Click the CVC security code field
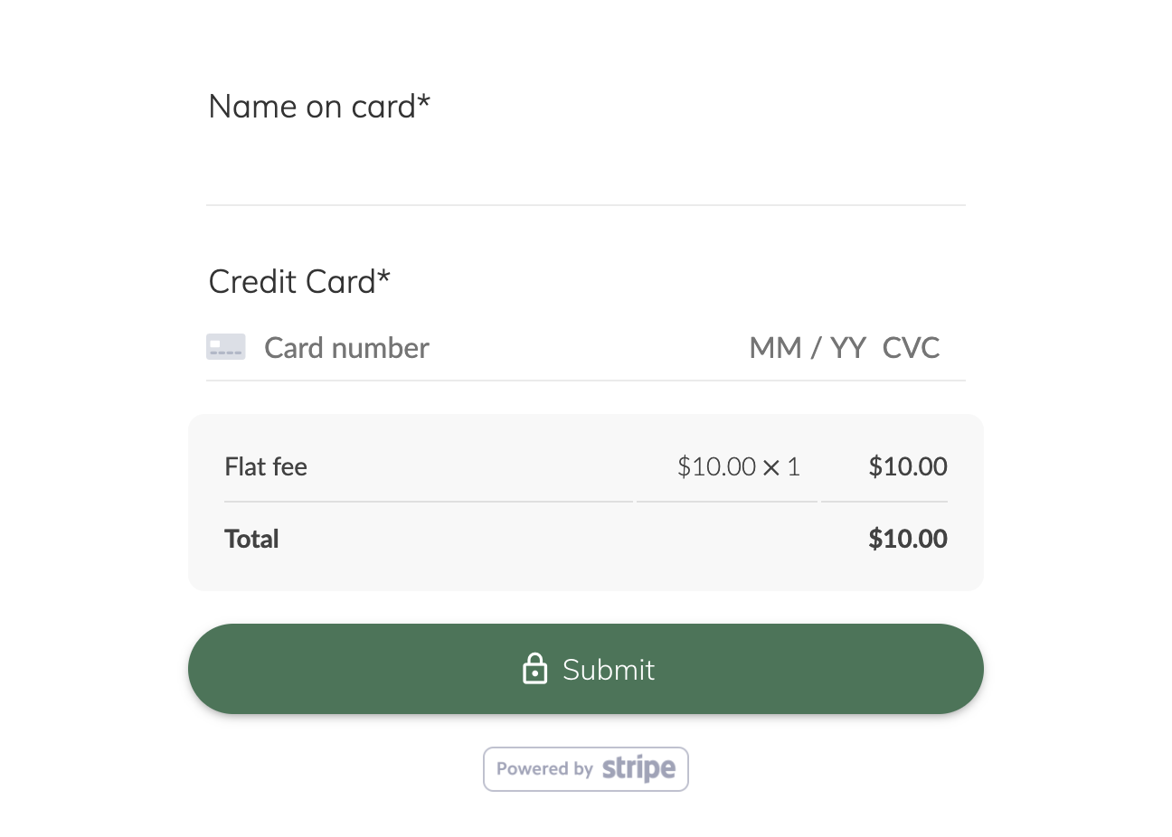Screen dimensions: 1172x837 (x=911, y=347)
